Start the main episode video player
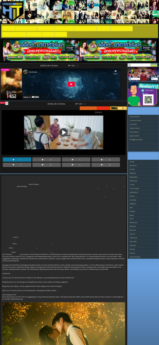This screenshot has width=159, height=345. click(x=64, y=132)
